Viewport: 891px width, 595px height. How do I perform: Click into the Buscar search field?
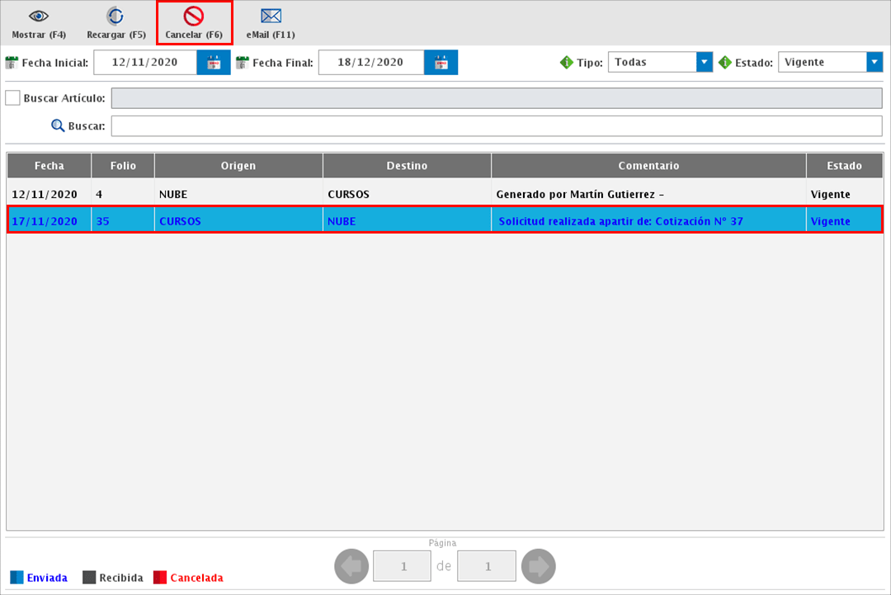[496, 126]
